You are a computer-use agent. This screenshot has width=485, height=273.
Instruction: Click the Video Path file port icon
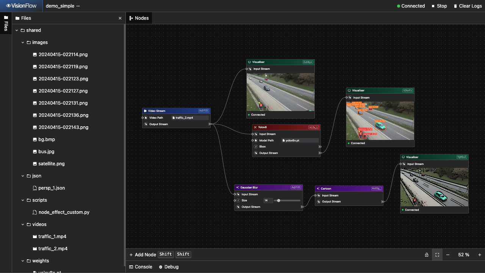pyautogui.click(x=145, y=118)
